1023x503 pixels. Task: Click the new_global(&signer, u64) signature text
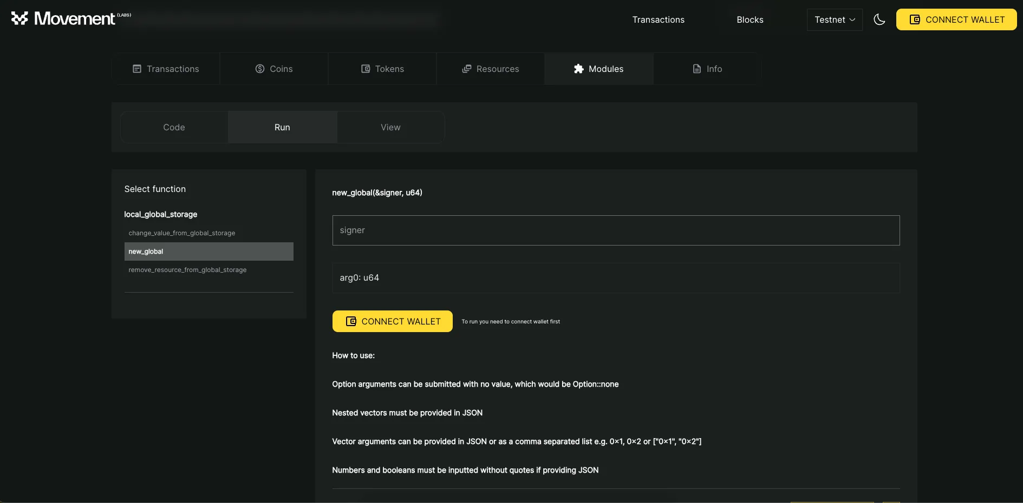tap(377, 193)
